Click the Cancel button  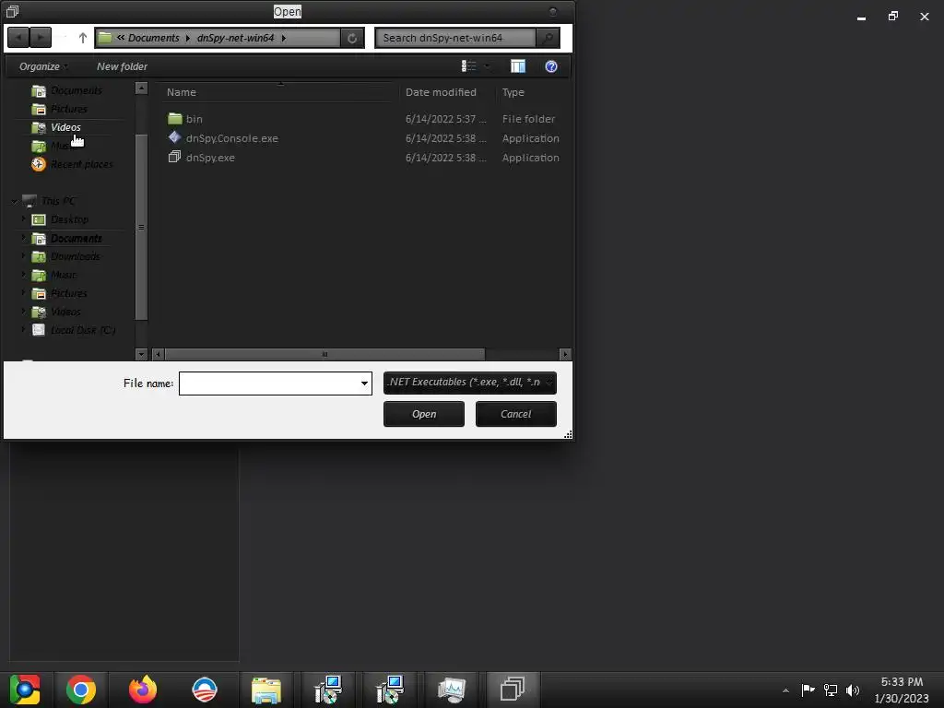click(516, 414)
